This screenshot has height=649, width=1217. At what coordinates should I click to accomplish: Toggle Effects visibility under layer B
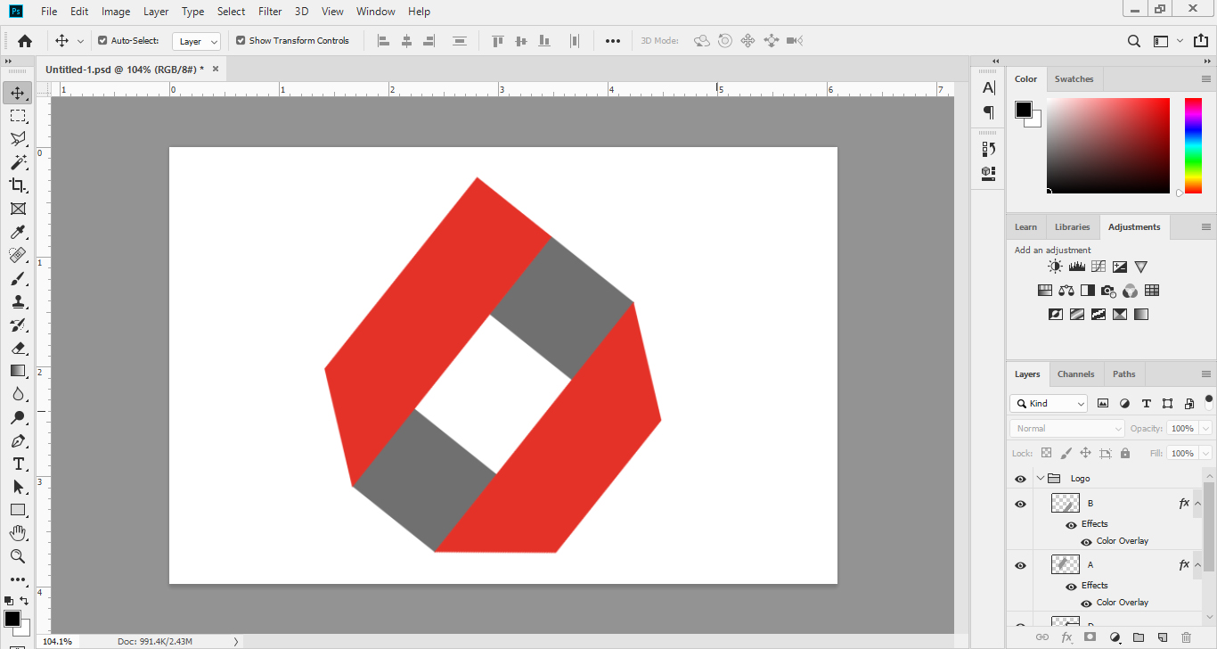point(1071,525)
